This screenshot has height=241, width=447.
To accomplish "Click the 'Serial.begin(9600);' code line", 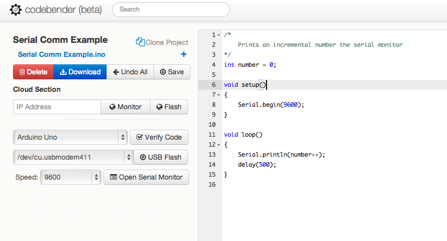I will 271,105.
